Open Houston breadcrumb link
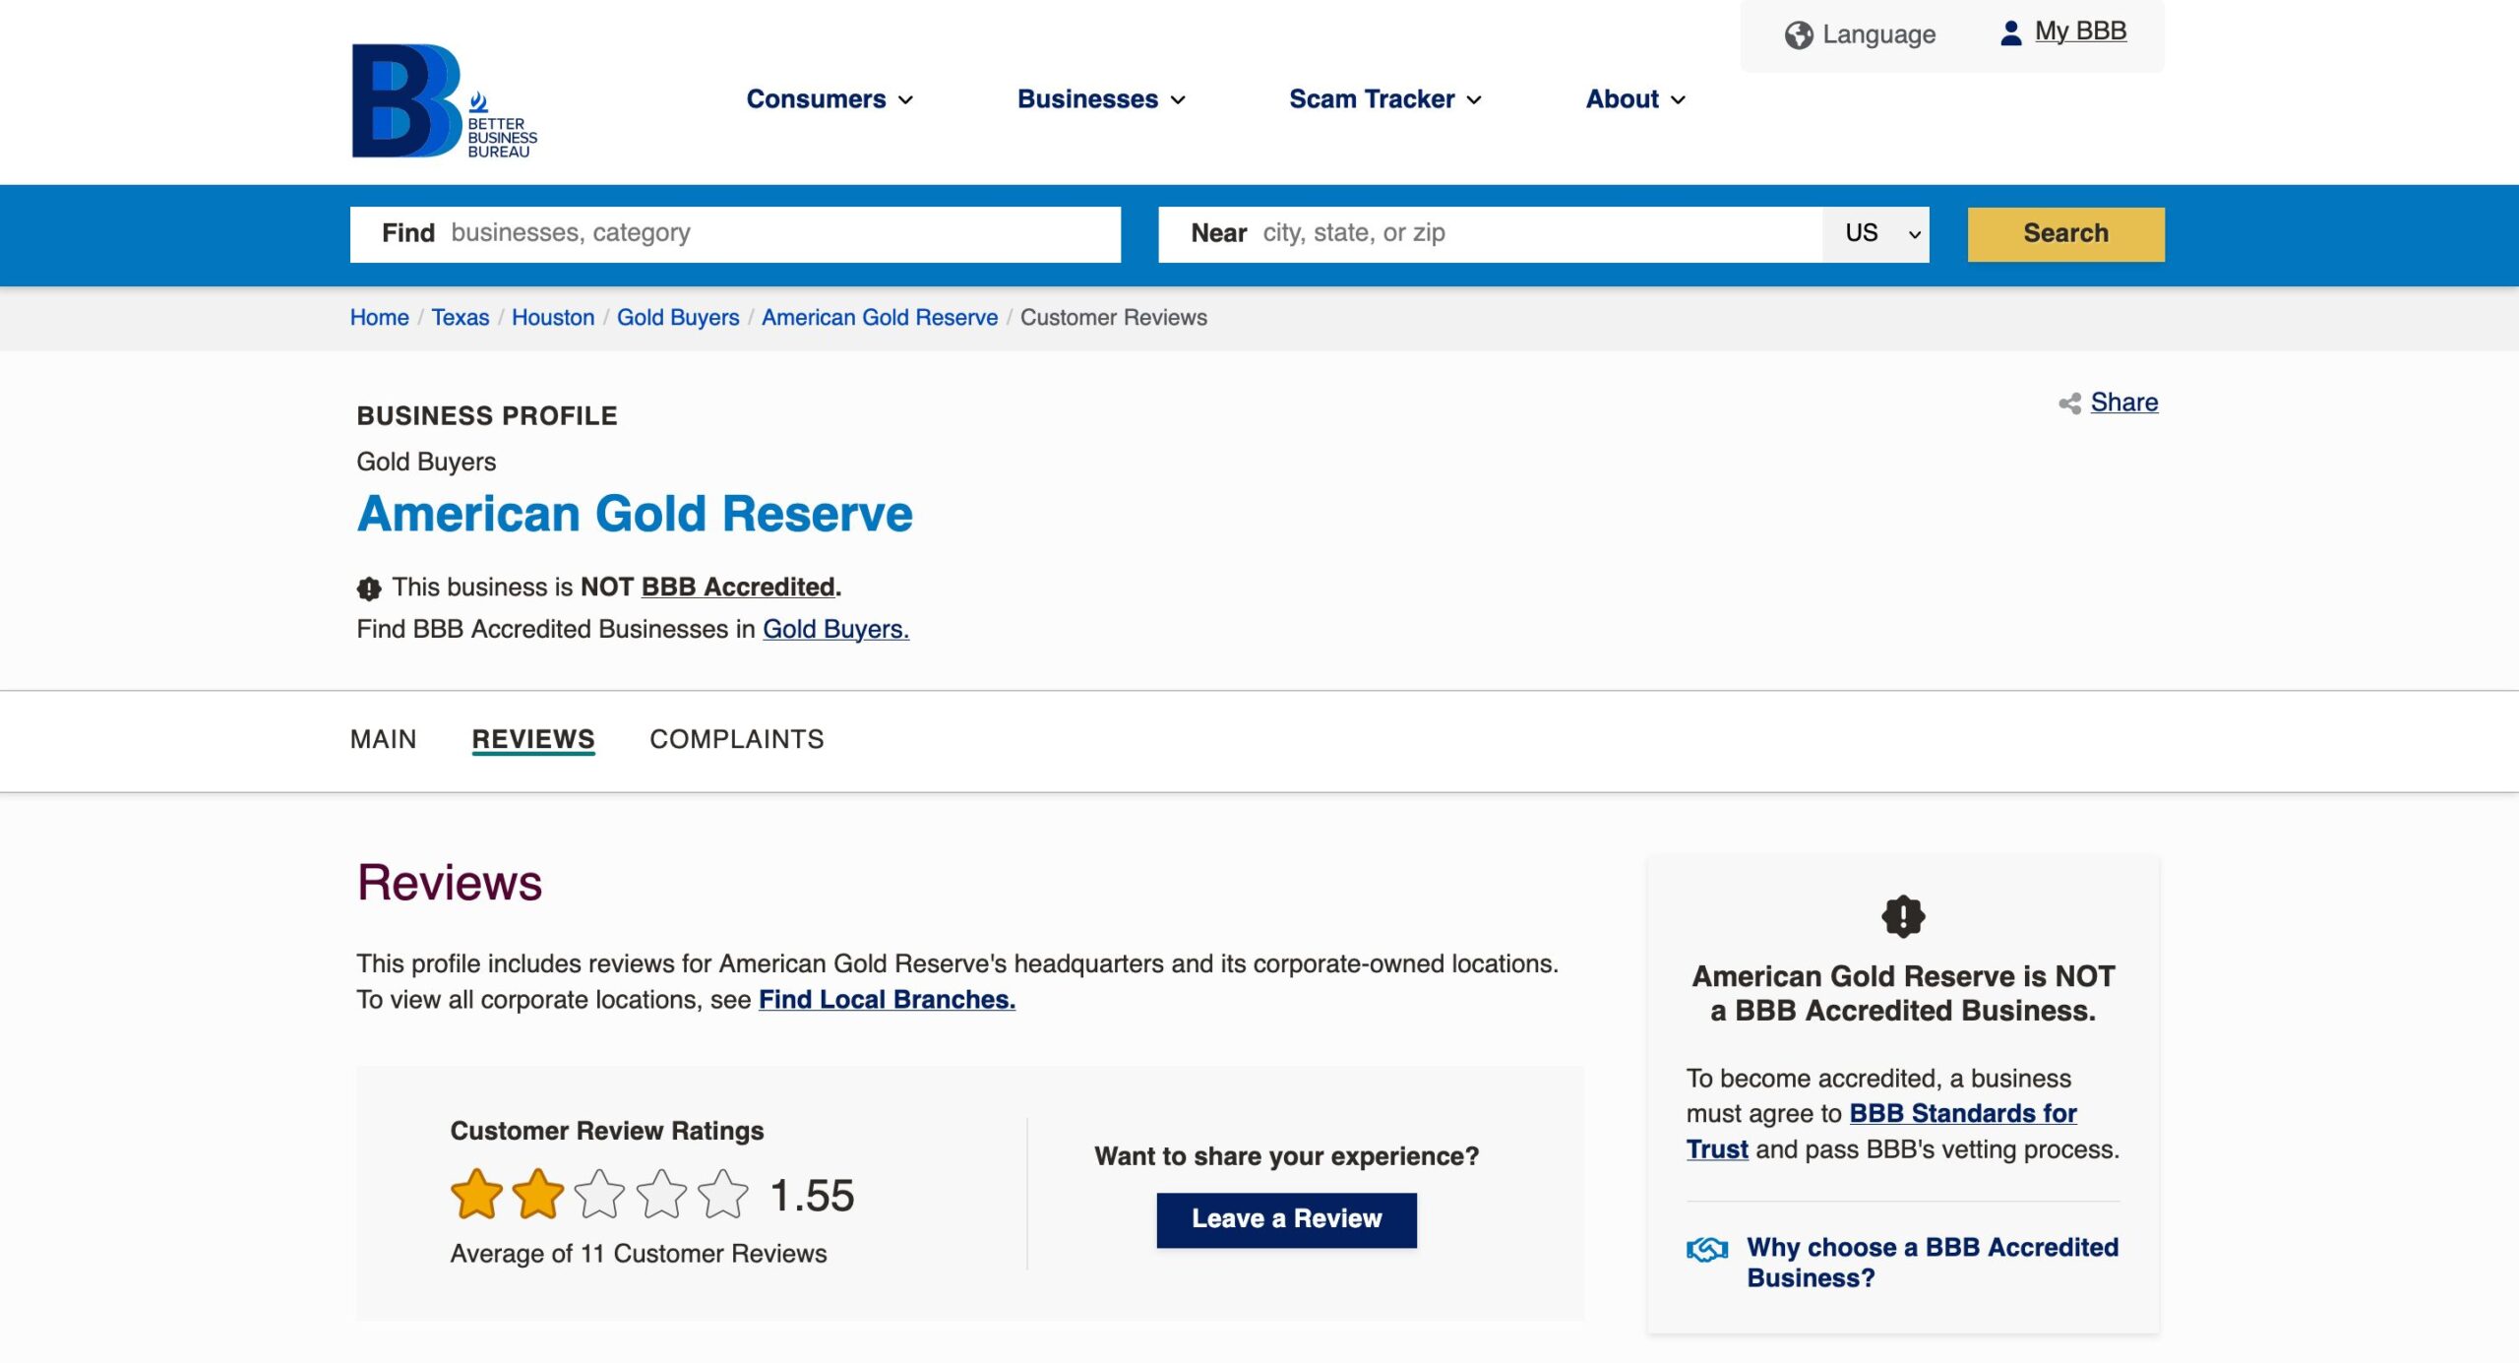The image size is (2519, 1363). pyautogui.click(x=553, y=317)
